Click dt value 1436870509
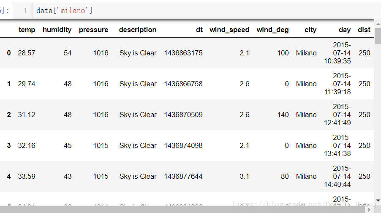Viewport: 381px width, 213px height. coord(183,115)
